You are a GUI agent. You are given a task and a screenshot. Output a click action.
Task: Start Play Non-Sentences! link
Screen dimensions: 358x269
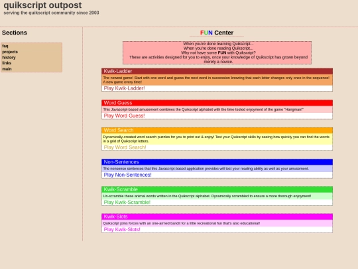(128, 175)
